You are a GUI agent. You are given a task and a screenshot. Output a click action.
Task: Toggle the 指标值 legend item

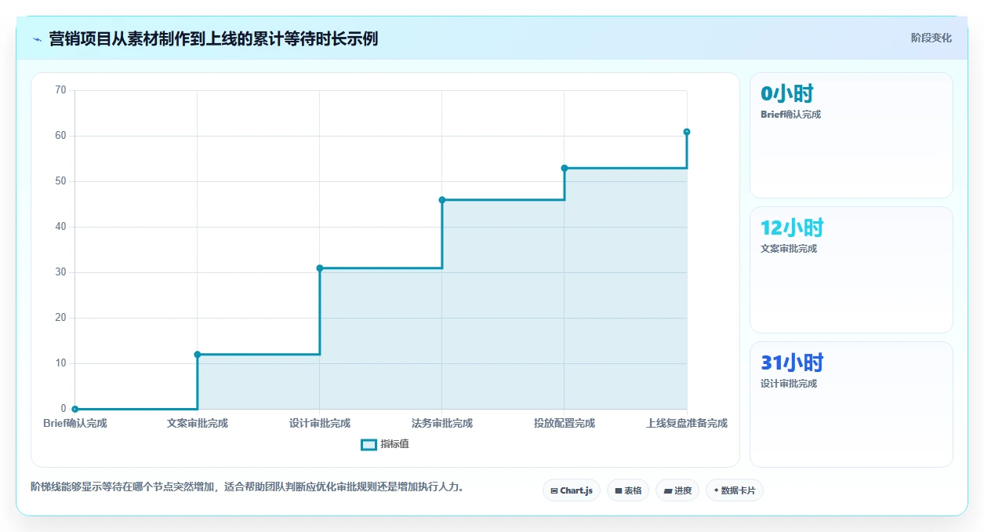coord(385,444)
